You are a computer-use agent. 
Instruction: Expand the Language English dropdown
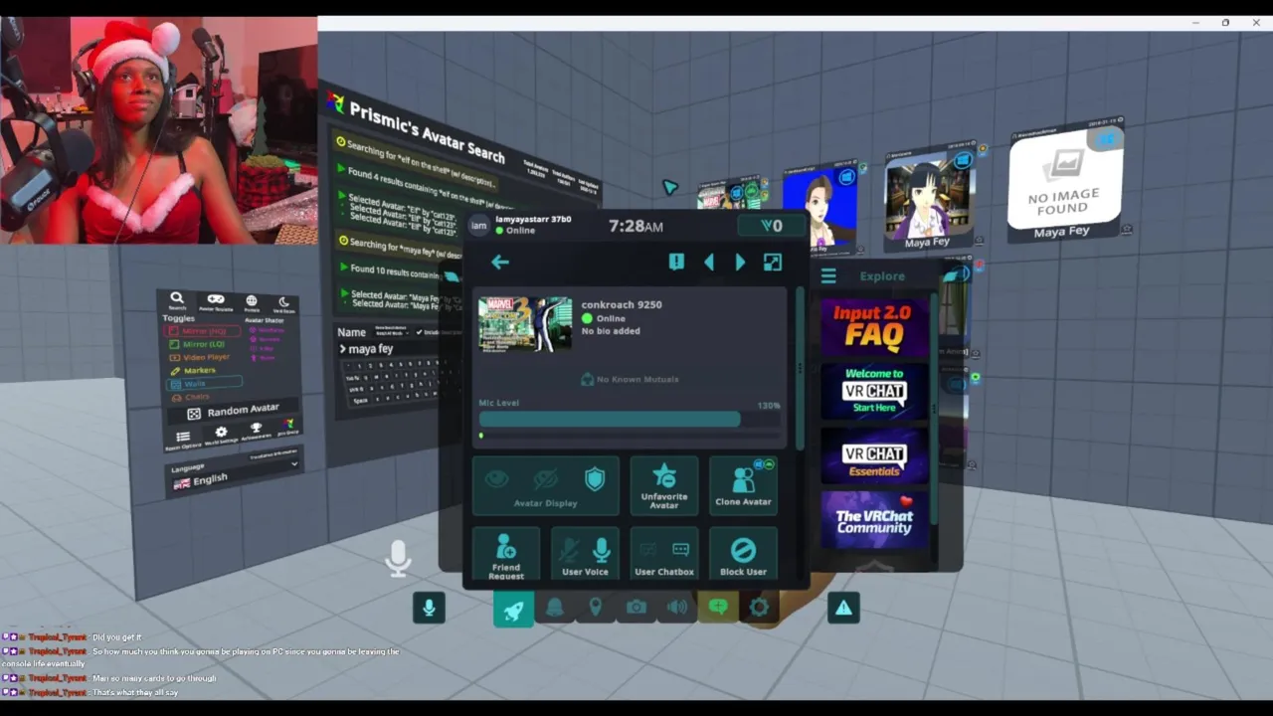coord(235,476)
